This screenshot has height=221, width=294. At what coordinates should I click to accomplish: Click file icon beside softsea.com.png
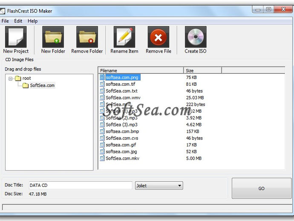pyautogui.click(x=102, y=77)
